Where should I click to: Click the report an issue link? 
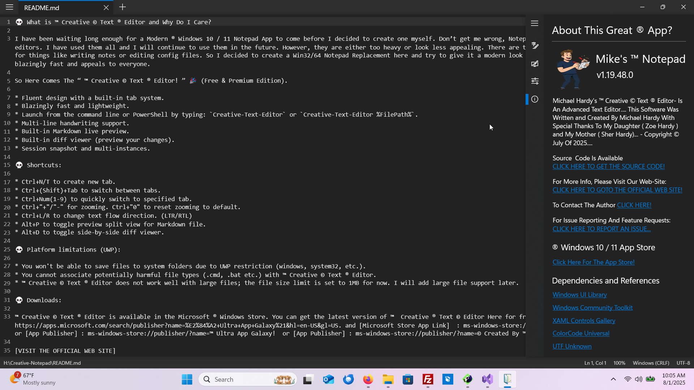click(601, 229)
